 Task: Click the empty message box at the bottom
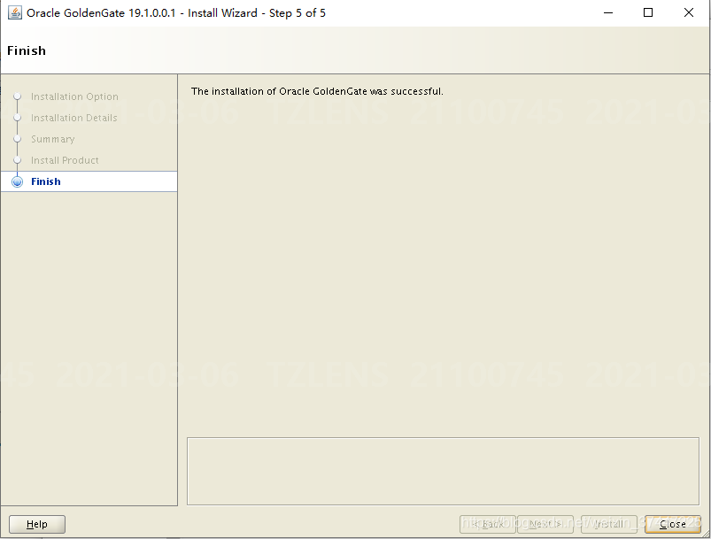pyautogui.click(x=443, y=471)
